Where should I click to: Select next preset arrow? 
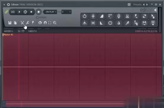(x=147, y=4)
